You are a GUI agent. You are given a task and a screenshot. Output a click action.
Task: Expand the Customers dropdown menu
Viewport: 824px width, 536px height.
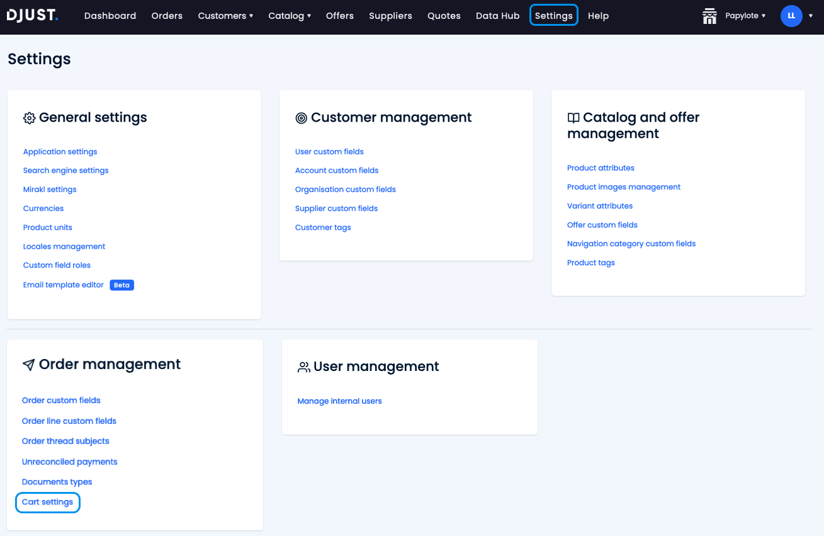(x=225, y=16)
